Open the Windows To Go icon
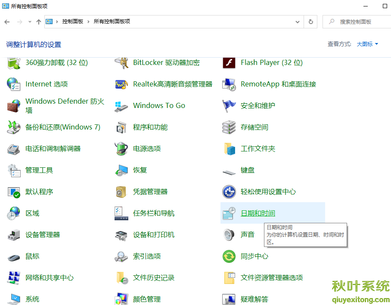The height and width of the screenshot is (305, 391). [121, 106]
